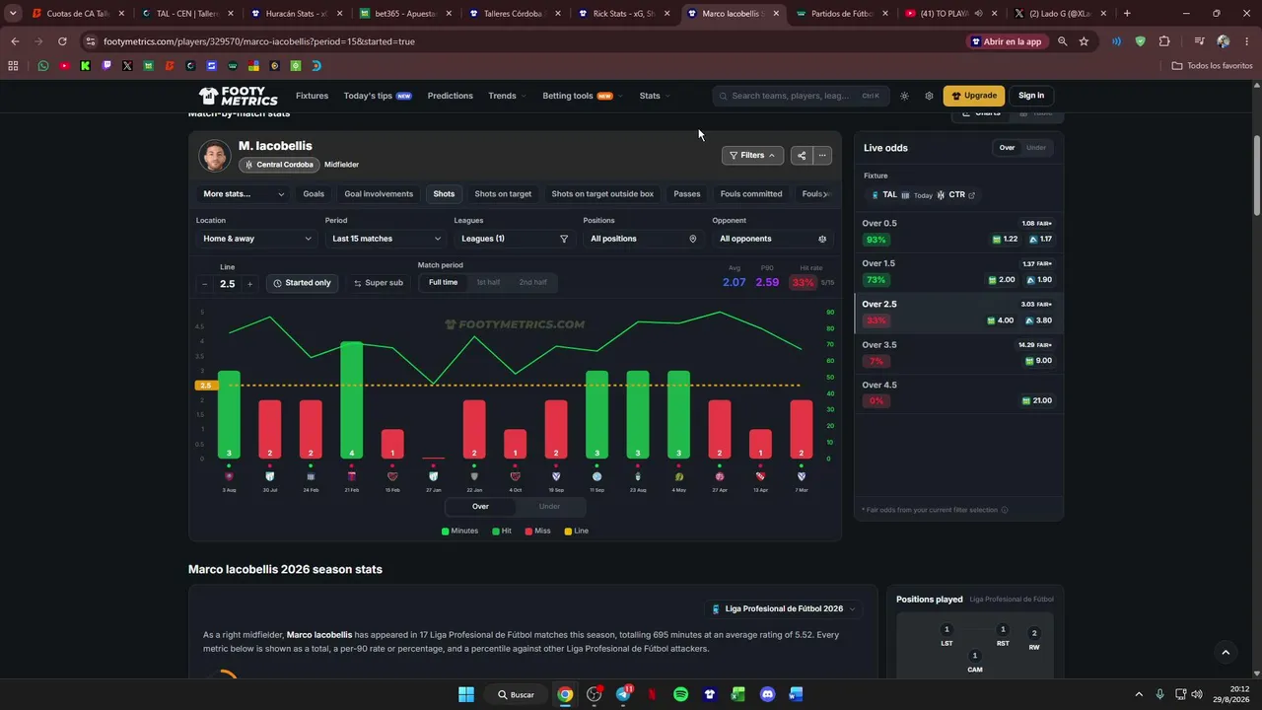Screen dimensions: 1262x710
Task: Open the Liga Profesional de Fútbol 2026 season dropdown
Action: click(785, 609)
